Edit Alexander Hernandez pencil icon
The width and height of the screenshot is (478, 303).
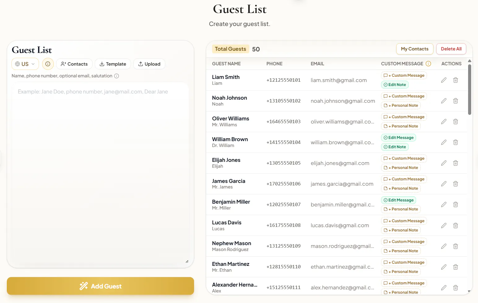point(444,288)
